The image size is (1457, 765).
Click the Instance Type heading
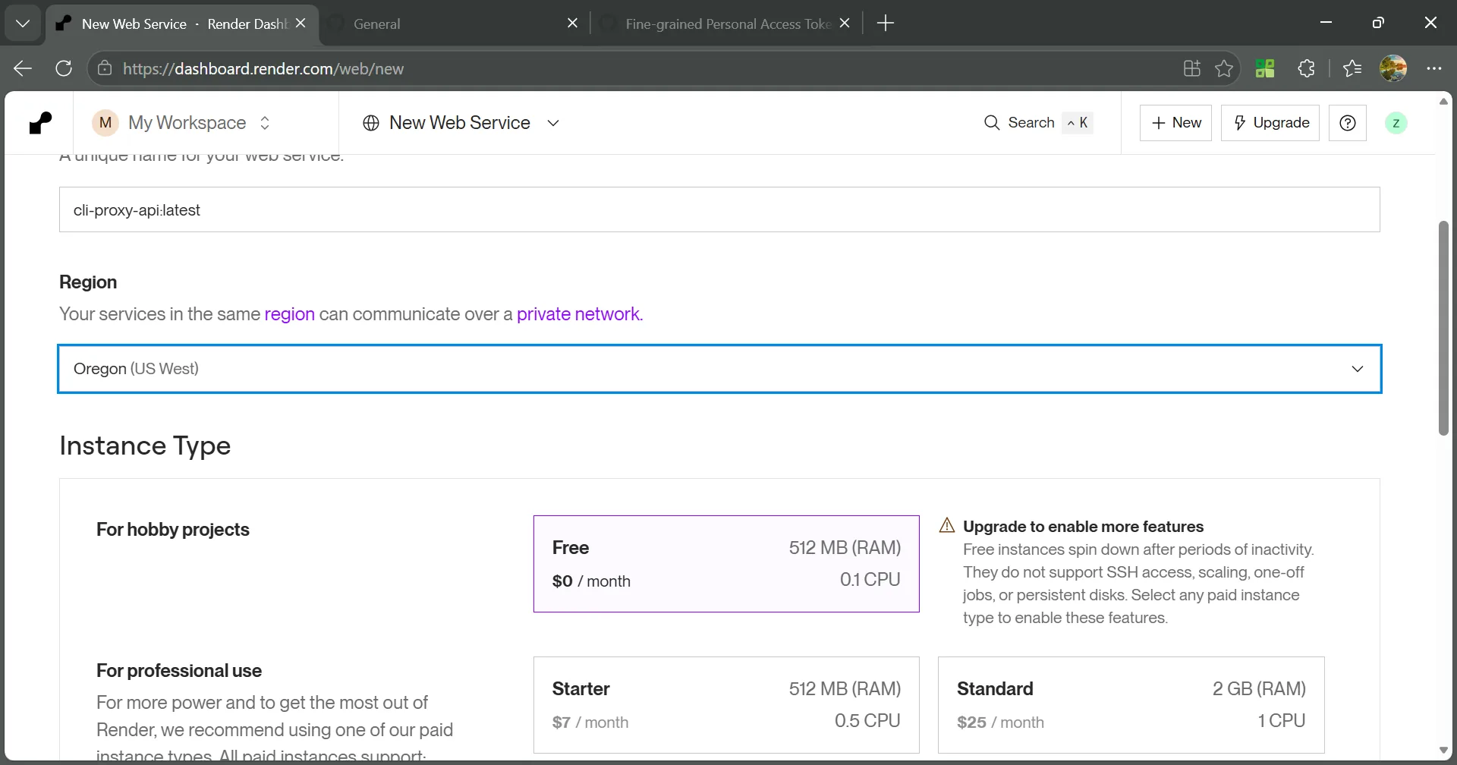(145, 445)
